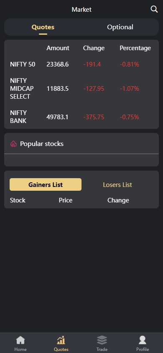This screenshot has width=163, height=353.
Task: Click the Popular stocks heading
Action: click(42, 144)
